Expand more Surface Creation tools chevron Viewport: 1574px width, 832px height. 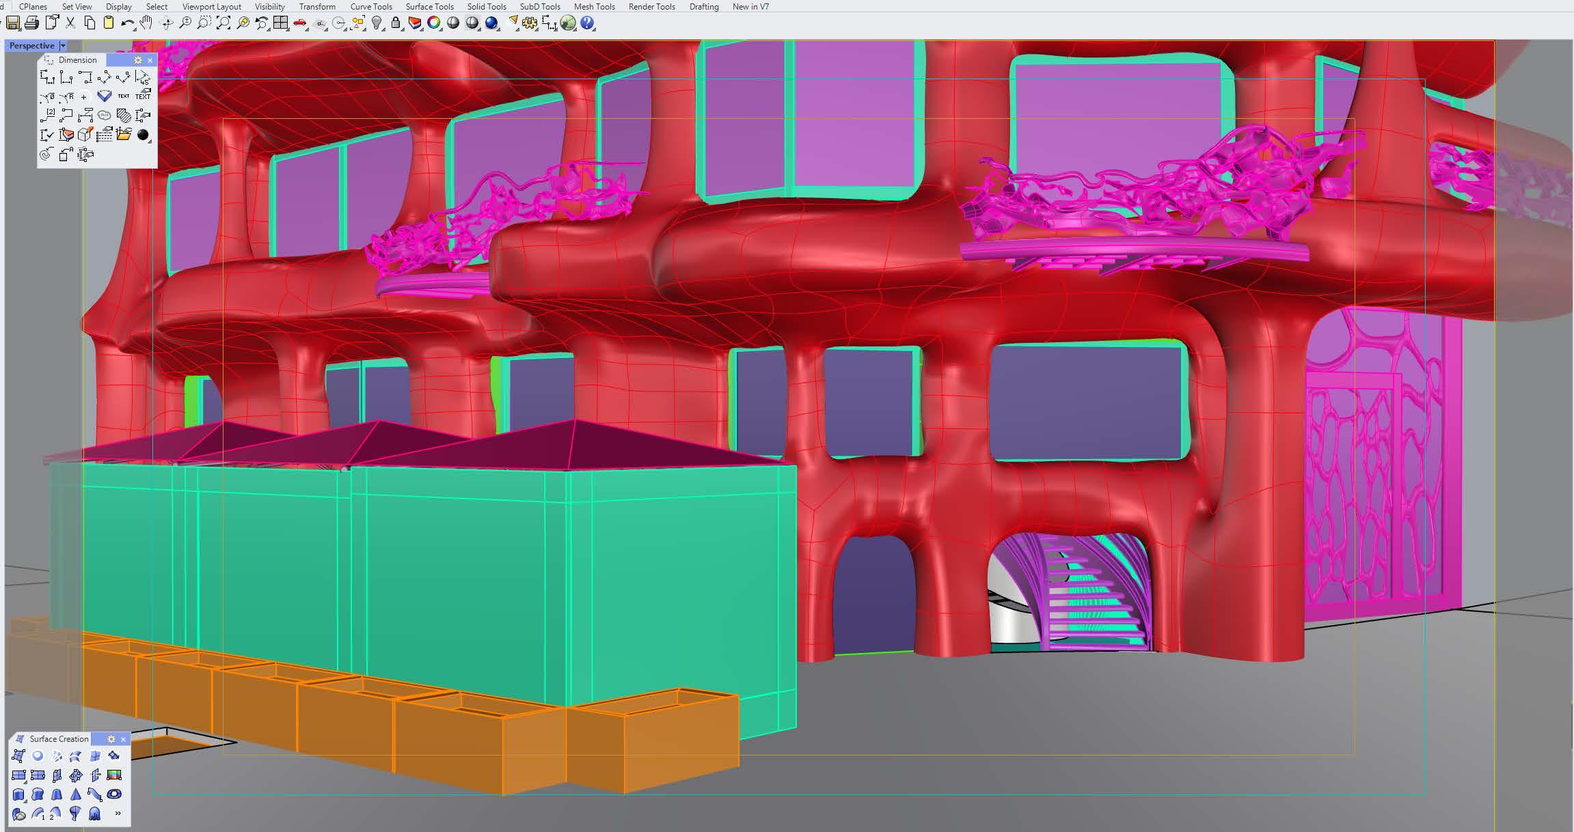coord(118,814)
